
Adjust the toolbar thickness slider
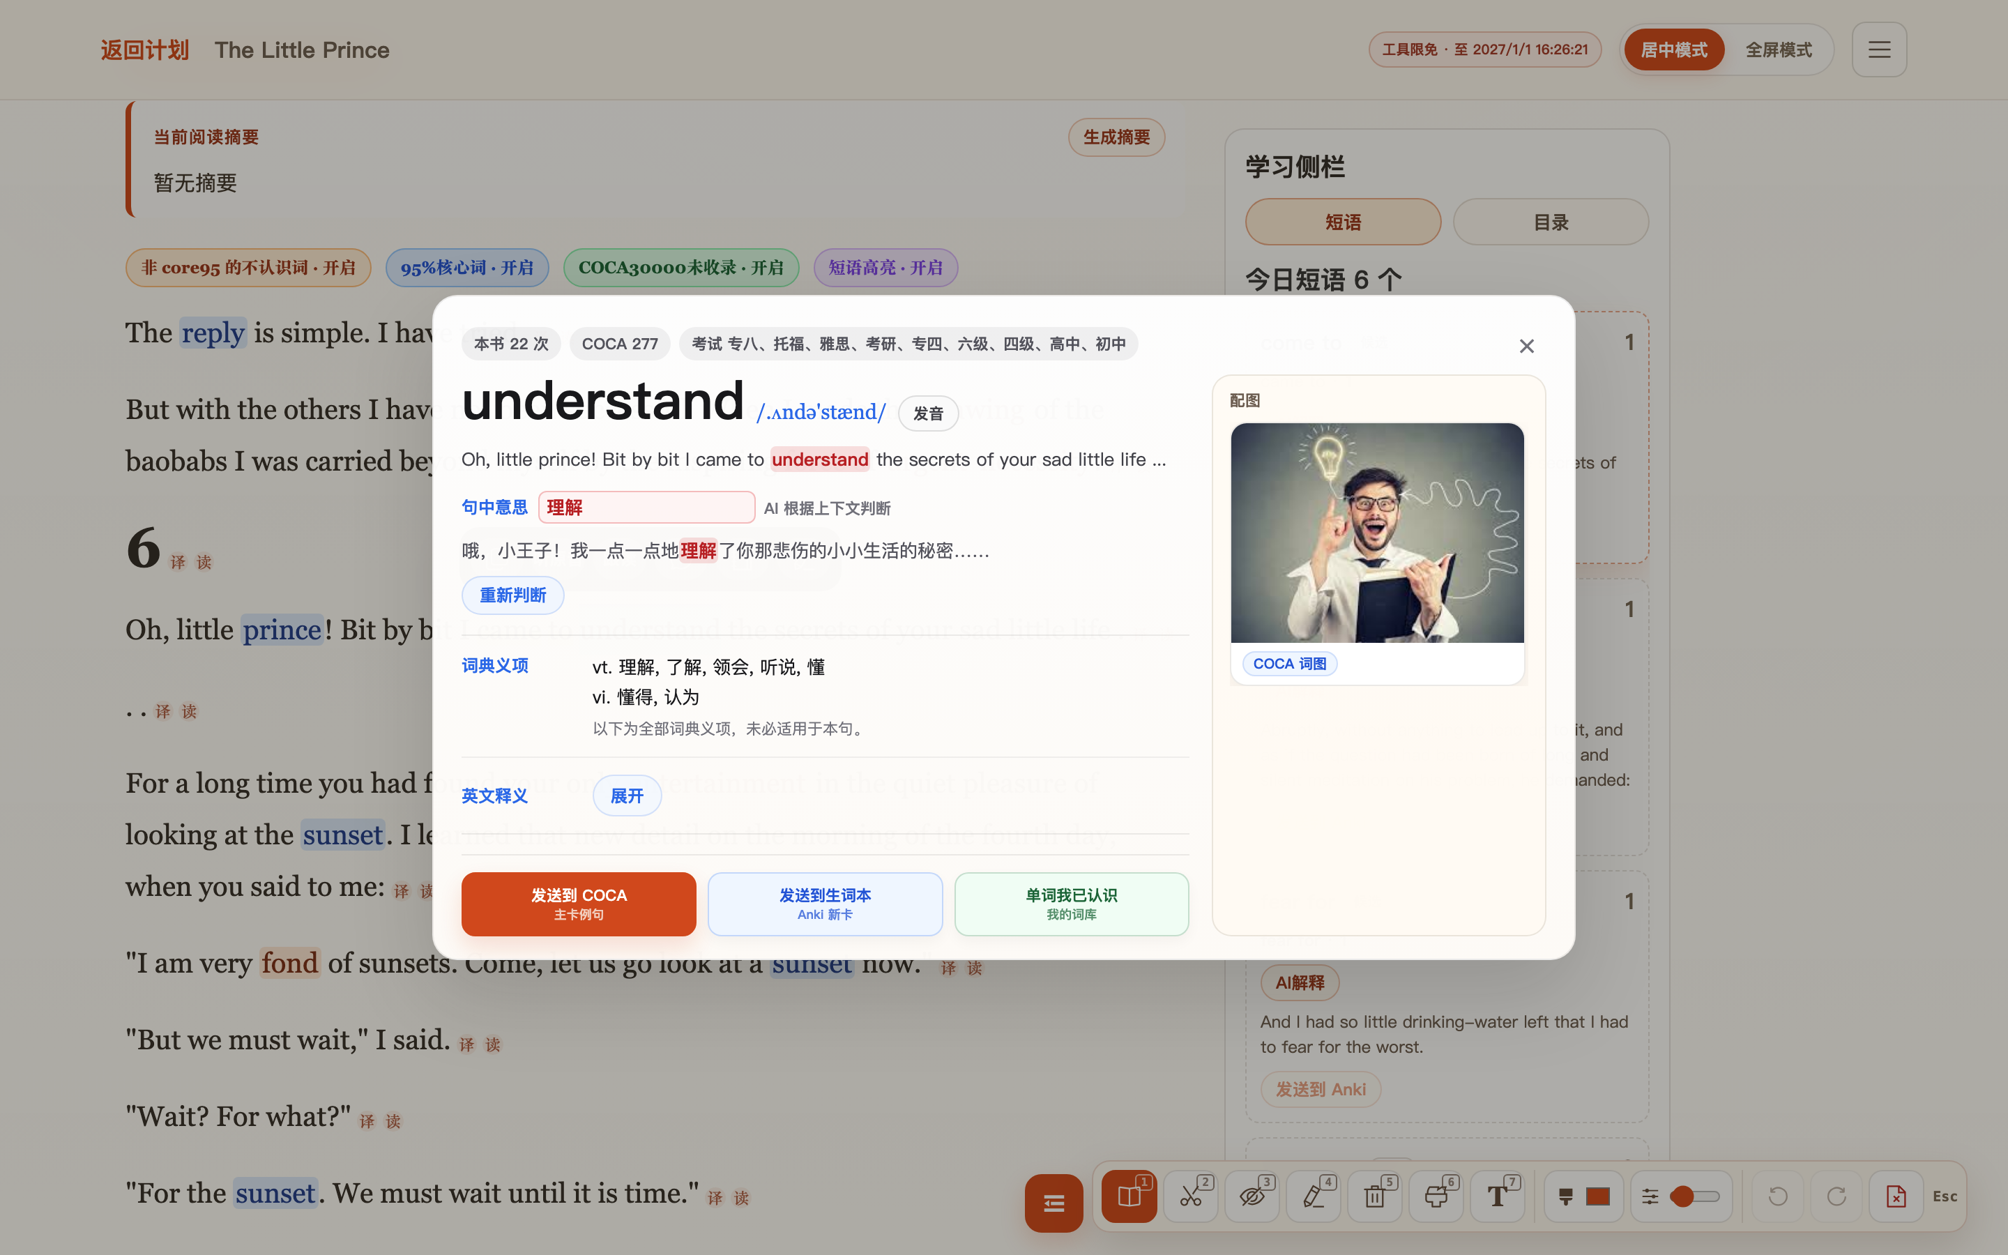[1695, 1196]
